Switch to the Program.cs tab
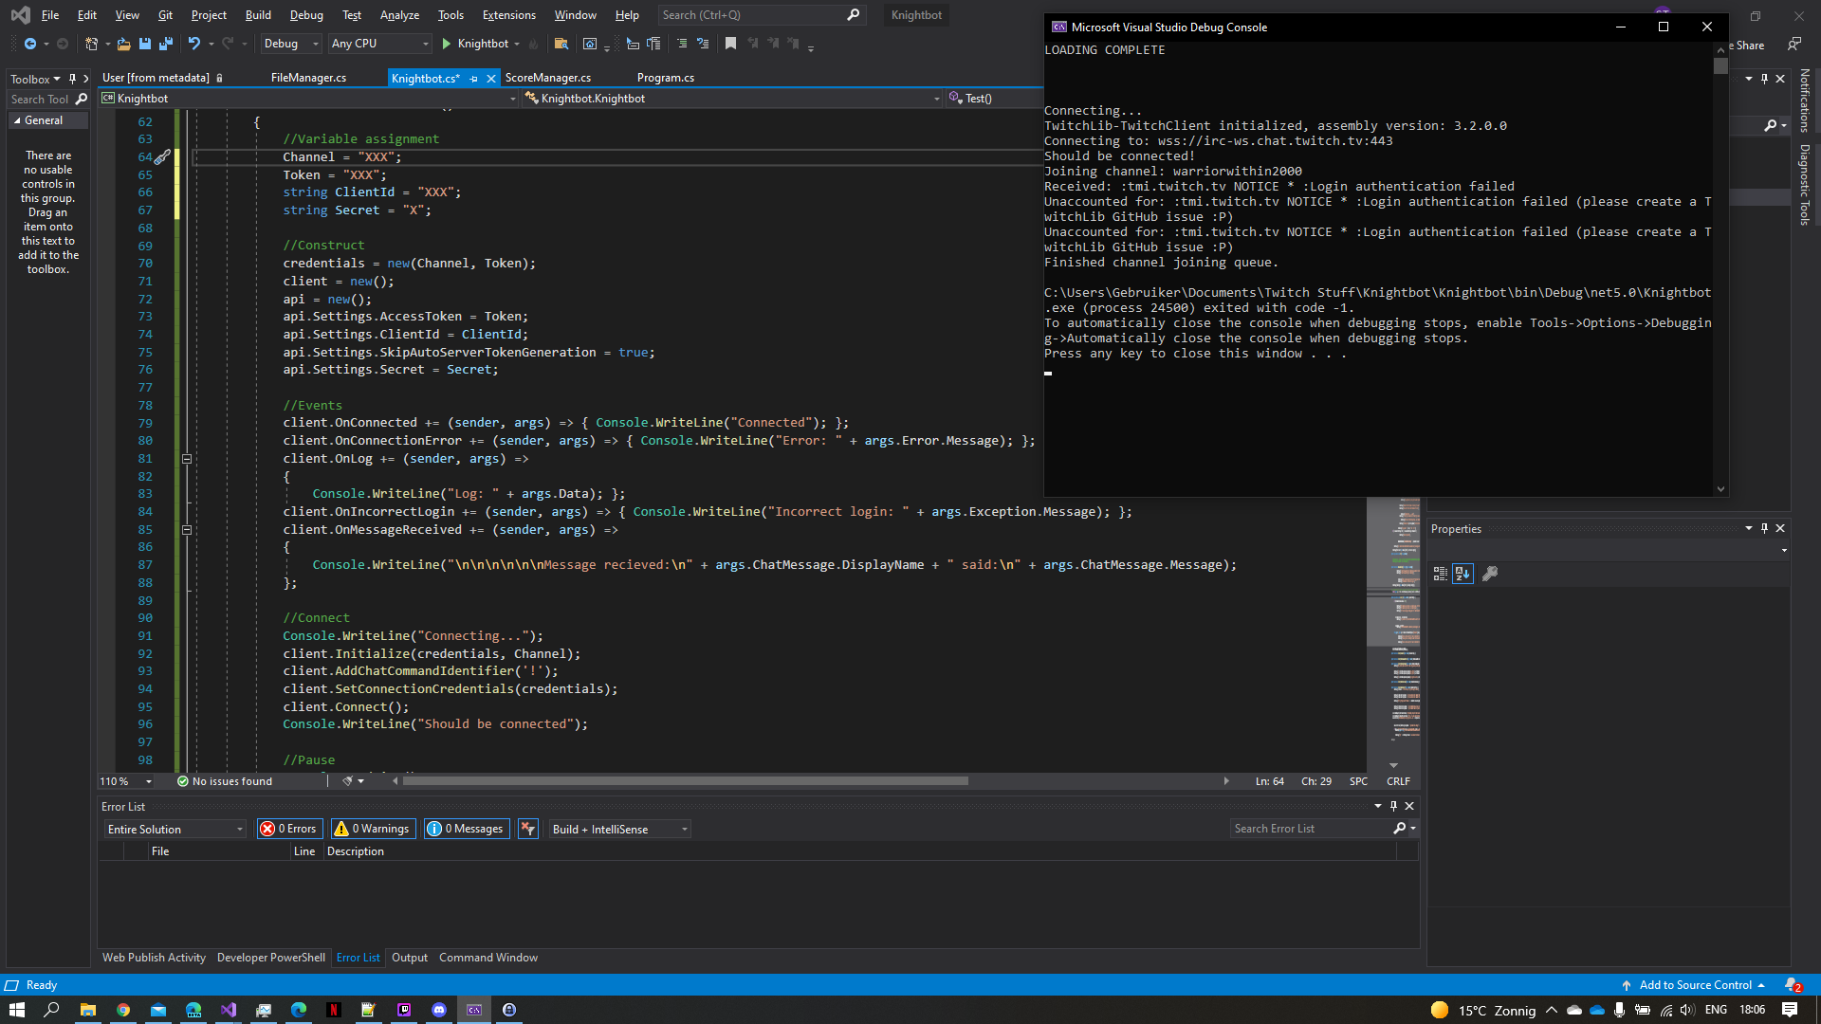The height and width of the screenshot is (1024, 1821). pos(666,78)
